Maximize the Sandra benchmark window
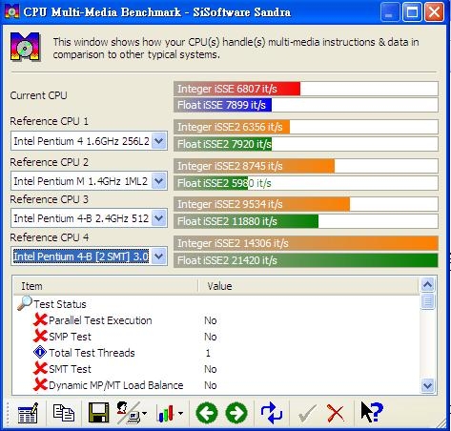451x431 pixels. 412,12
